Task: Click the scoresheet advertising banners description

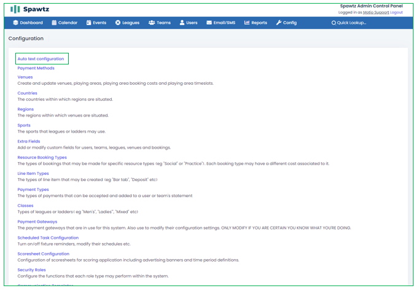Action: (x=128, y=260)
